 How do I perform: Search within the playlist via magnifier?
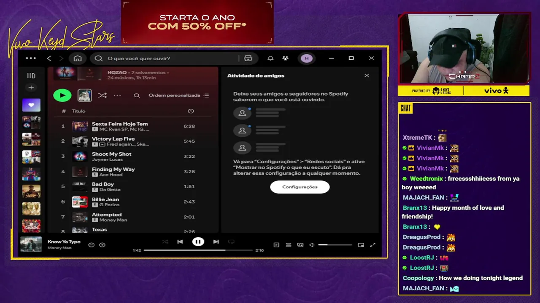point(137,96)
